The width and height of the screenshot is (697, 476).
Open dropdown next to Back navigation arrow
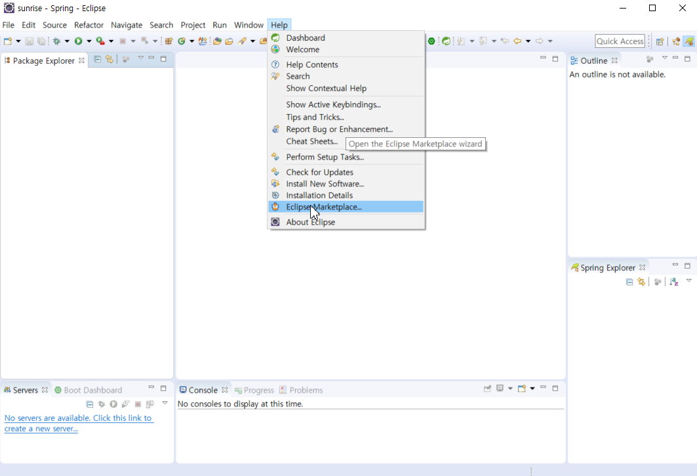(528, 41)
